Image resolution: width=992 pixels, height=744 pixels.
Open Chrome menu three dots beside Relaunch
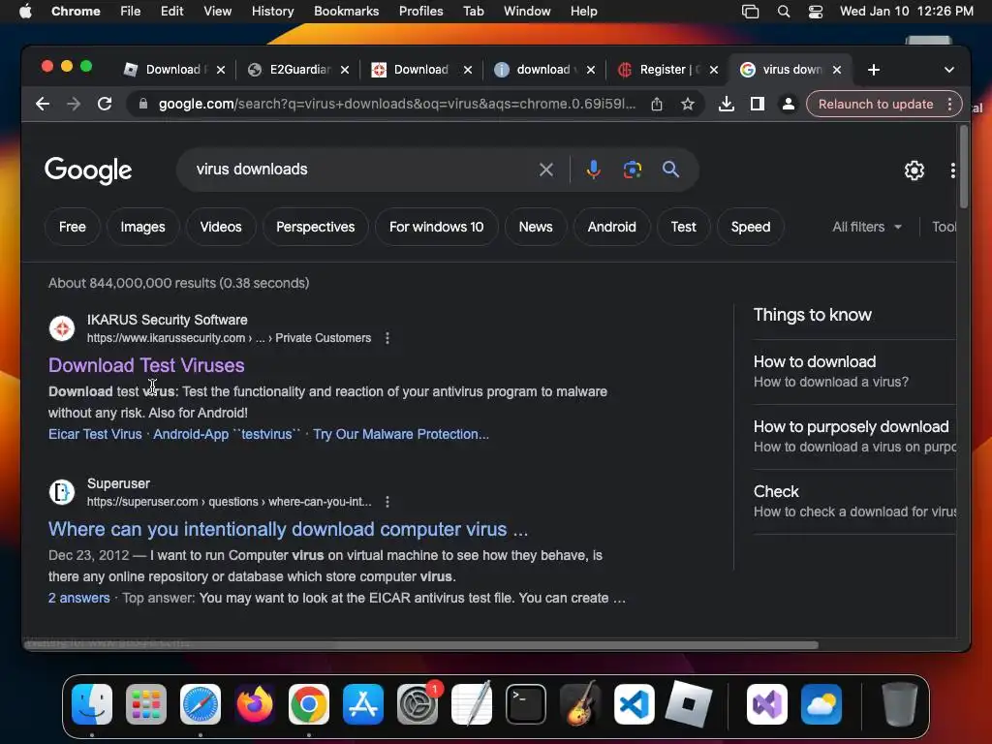[x=949, y=104]
